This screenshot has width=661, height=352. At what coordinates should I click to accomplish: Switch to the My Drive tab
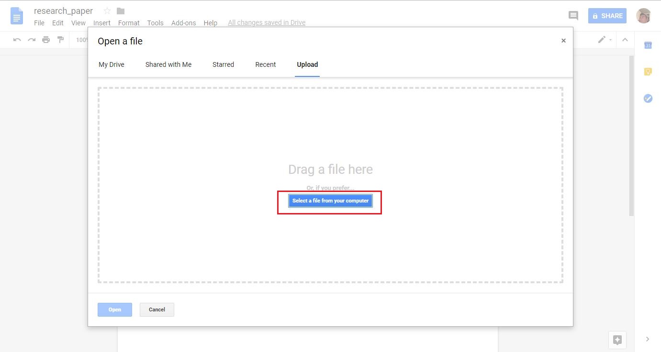[x=112, y=64]
